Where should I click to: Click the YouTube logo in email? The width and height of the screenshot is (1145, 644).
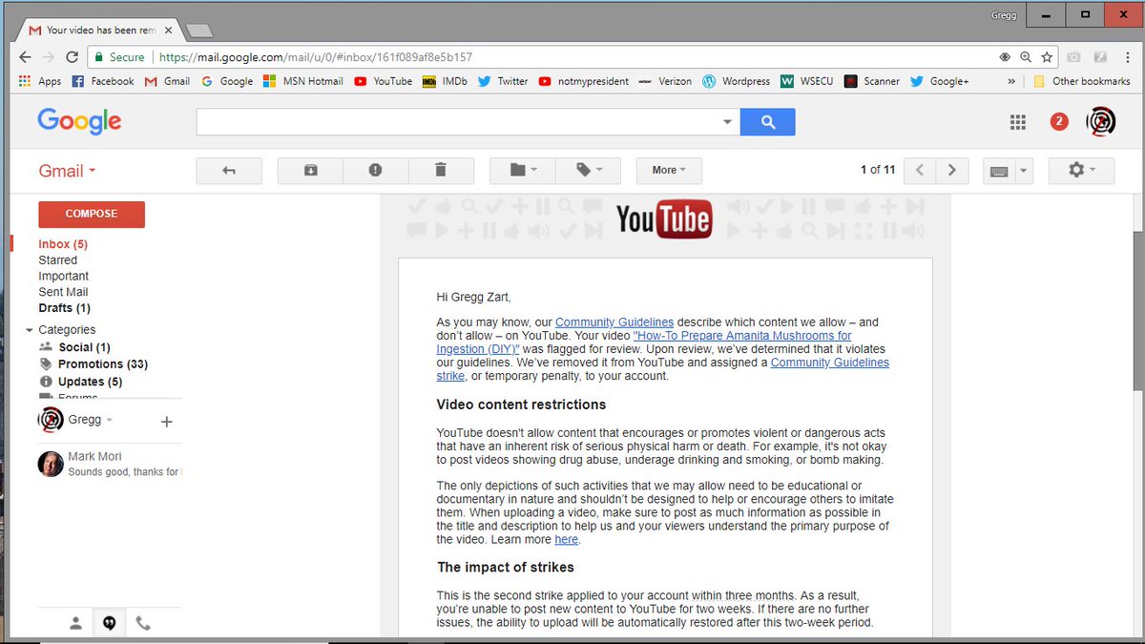point(663,218)
